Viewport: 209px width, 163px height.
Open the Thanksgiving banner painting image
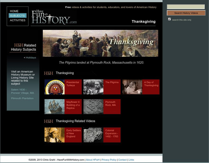tap(100, 43)
